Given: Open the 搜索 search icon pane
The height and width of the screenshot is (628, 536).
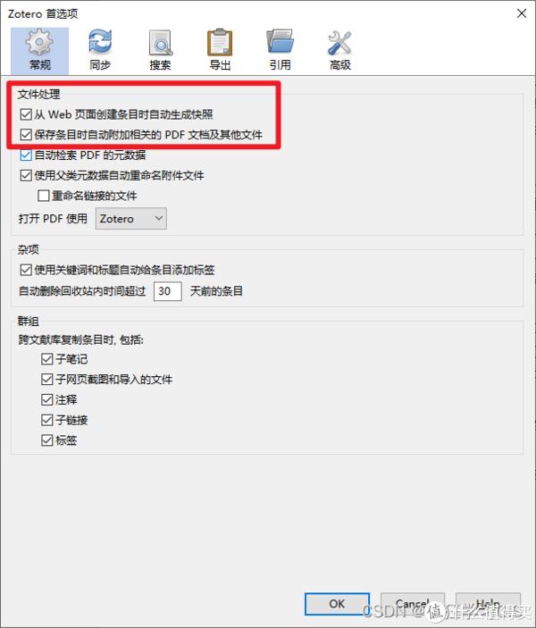Looking at the screenshot, I should click(160, 50).
